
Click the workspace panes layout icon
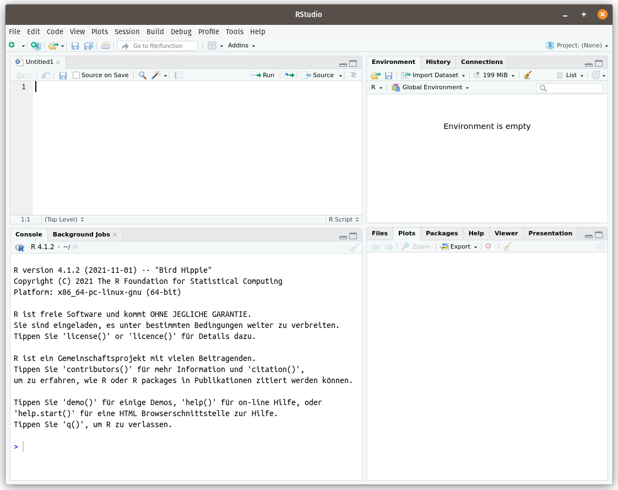click(x=212, y=46)
